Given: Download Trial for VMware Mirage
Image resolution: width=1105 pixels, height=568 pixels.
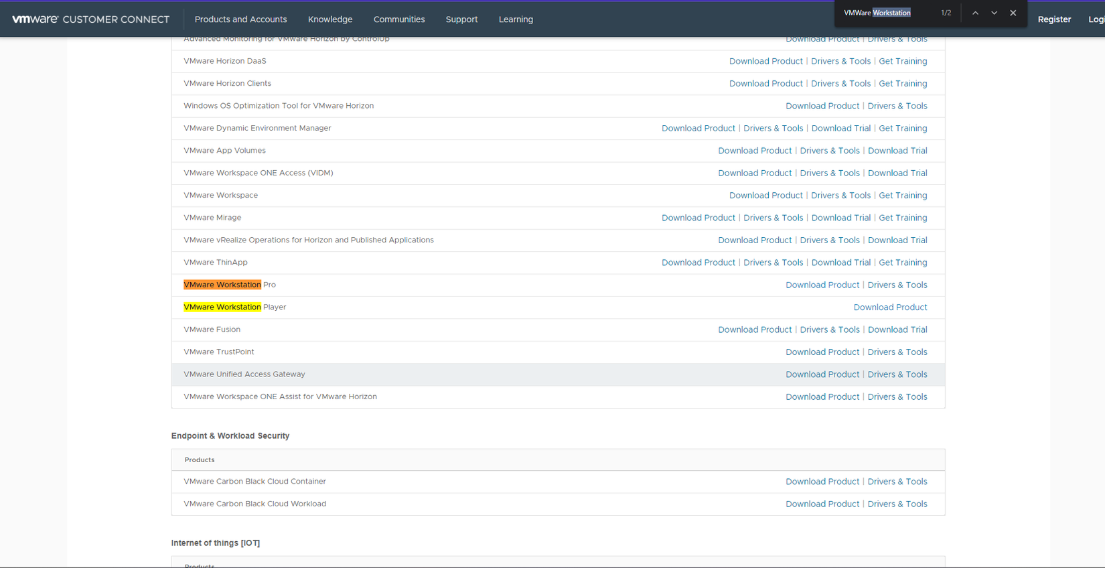Looking at the screenshot, I should 841,218.
